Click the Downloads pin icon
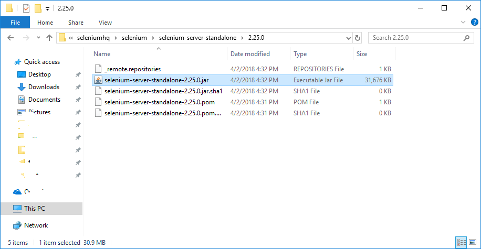The width and height of the screenshot is (481, 249). (x=78, y=87)
